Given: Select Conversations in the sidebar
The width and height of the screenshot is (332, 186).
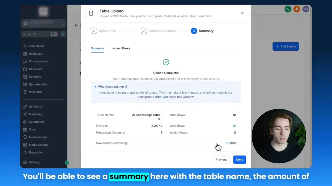Looking at the screenshot, I should [x=38, y=61].
